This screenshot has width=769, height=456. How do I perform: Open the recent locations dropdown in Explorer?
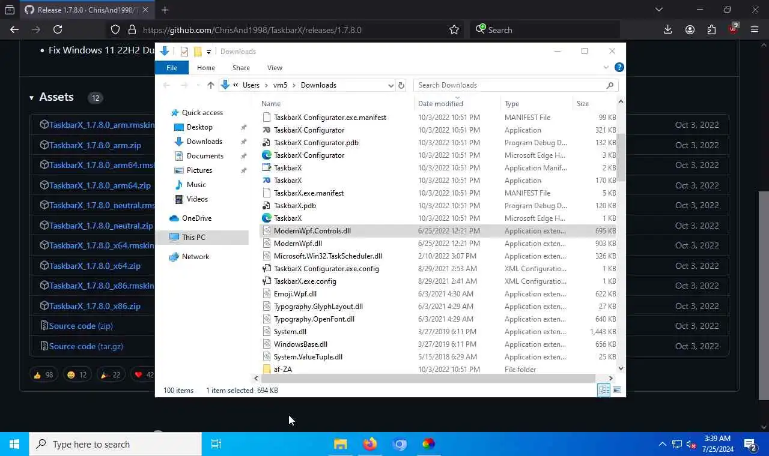click(198, 85)
